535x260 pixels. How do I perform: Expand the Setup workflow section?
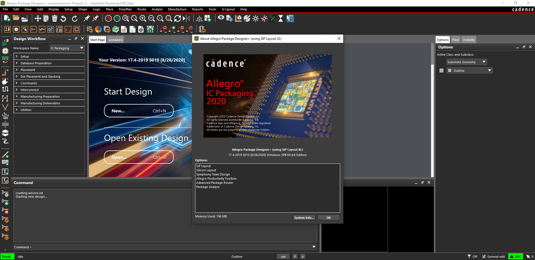(x=49, y=56)
